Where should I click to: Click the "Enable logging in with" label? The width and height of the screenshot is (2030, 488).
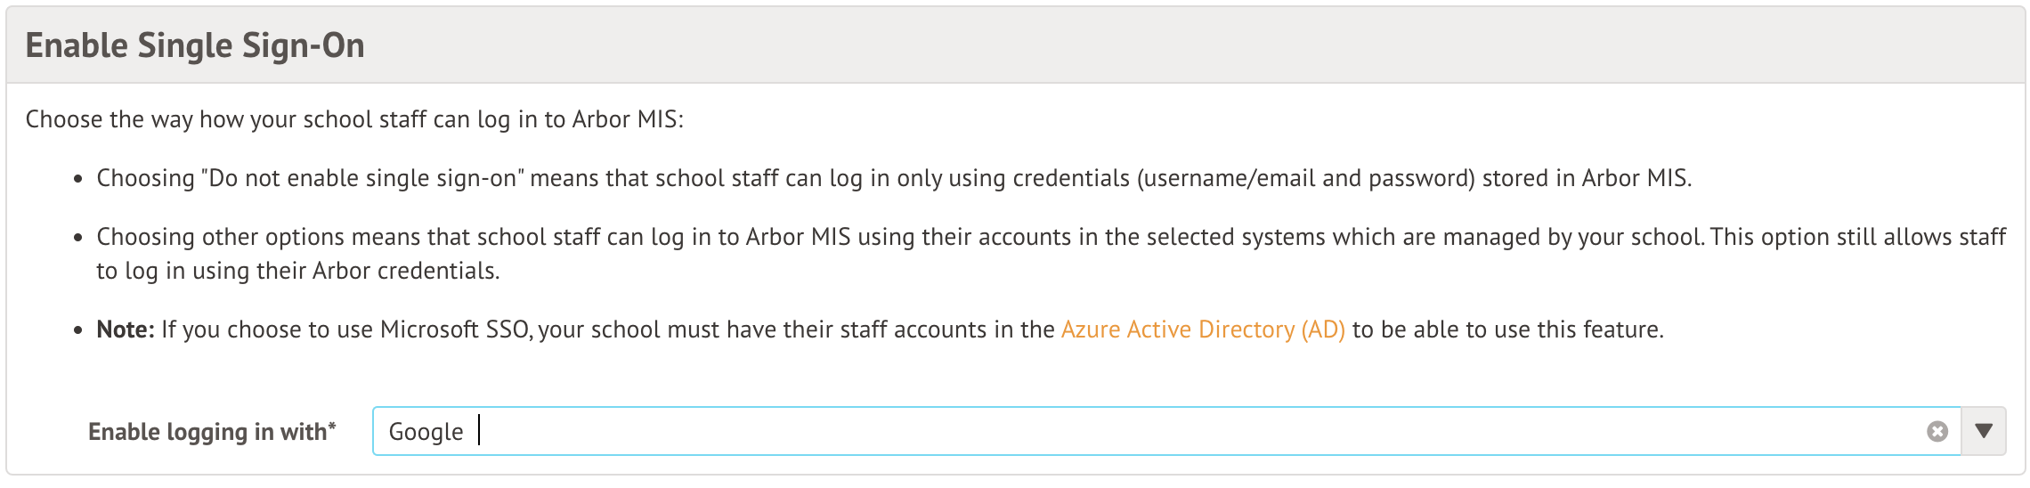207,432
